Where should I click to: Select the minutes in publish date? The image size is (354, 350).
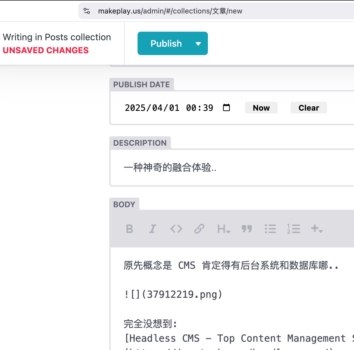tap(208, 108)
